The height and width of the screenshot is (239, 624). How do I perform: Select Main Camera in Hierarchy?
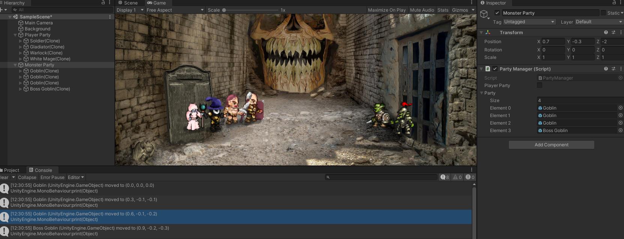pos(39,23)
